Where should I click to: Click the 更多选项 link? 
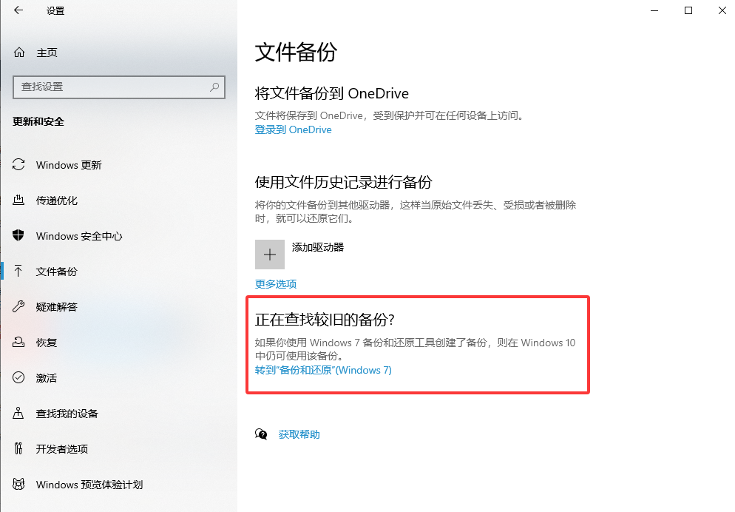[x=276, y=284]
